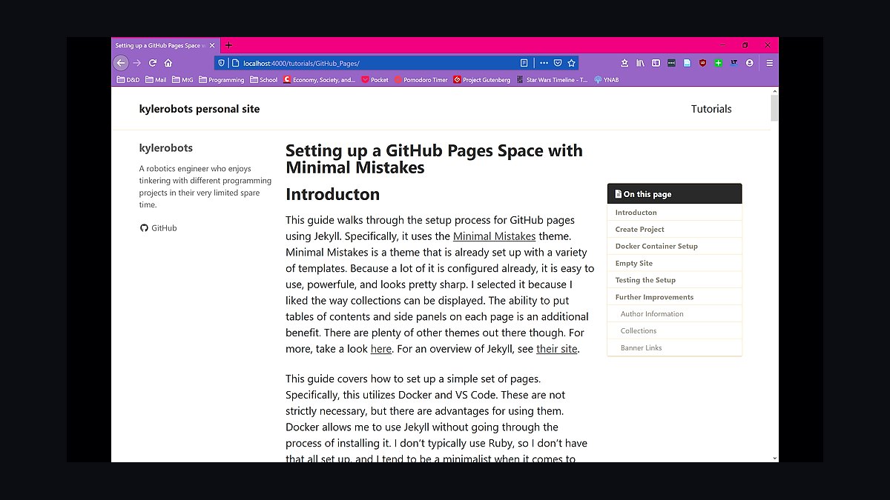
Task: Open the School bookmarks folder
Action: coord(264,79)
